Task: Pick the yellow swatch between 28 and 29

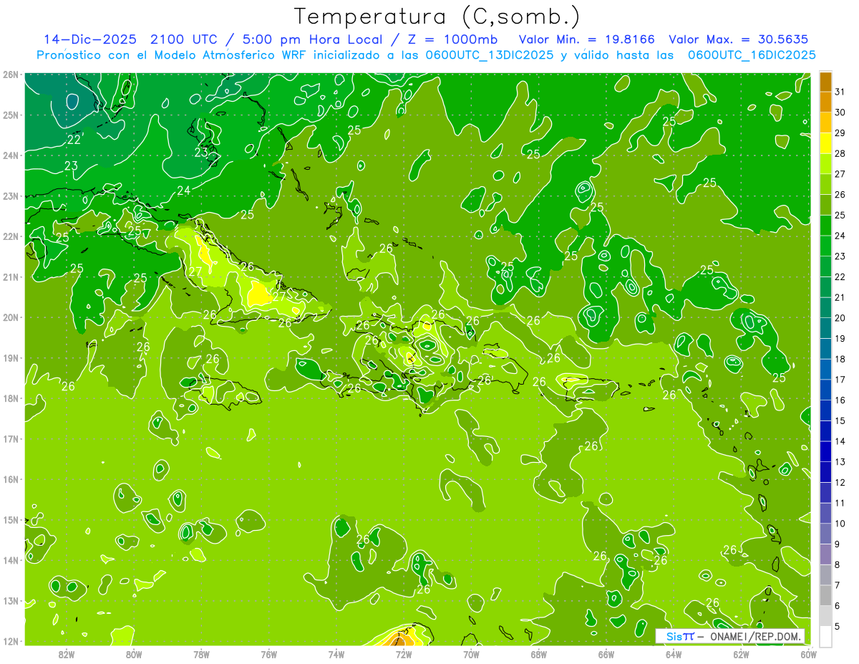Action: pyautogui.click(x=825, y=143)
